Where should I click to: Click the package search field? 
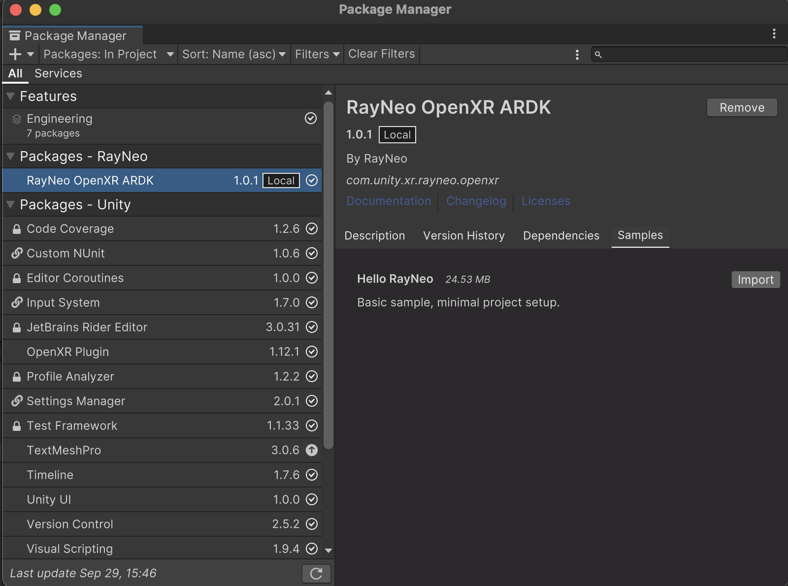(x=689, y=54)
